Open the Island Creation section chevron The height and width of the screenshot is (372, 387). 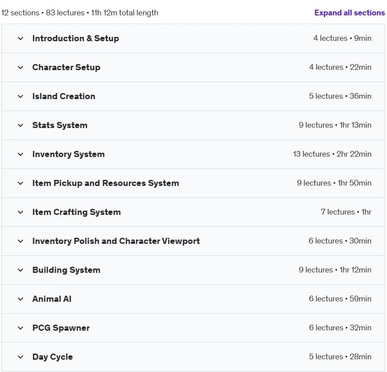[x=21, y=96]
